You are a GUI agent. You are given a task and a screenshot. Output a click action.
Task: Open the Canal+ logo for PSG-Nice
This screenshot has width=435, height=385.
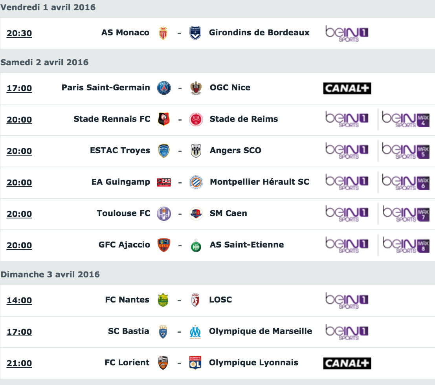(347, 88)
